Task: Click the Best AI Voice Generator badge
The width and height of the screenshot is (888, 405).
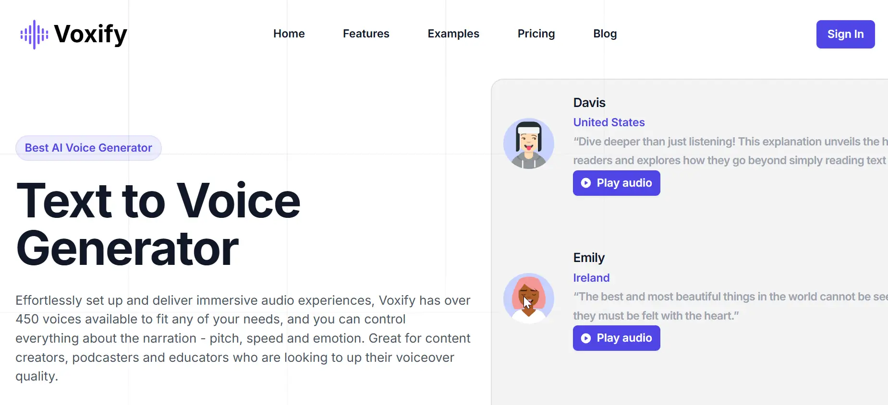Action: tap(88, 148)
